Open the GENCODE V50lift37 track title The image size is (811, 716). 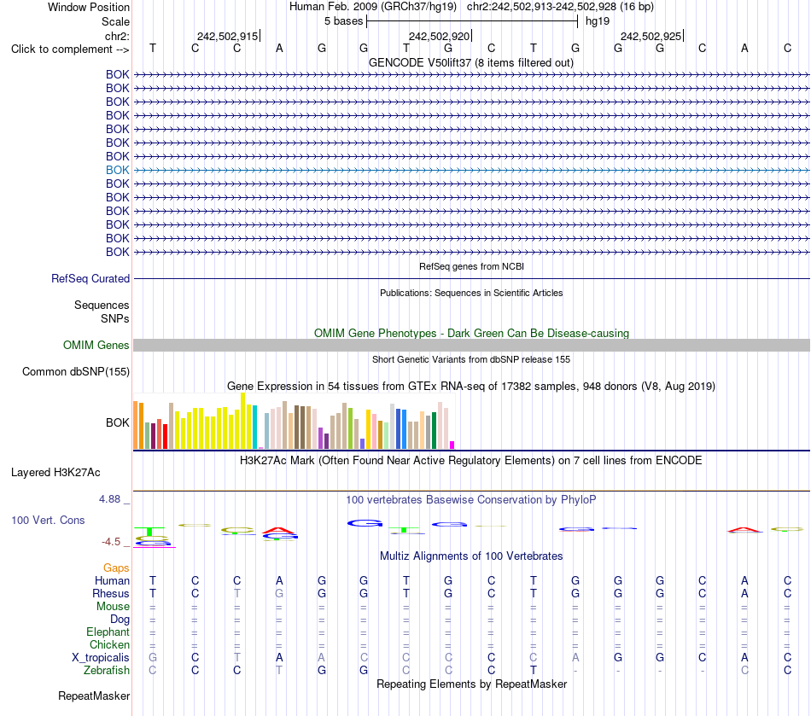pyautogui.click(x=470, y=62)
